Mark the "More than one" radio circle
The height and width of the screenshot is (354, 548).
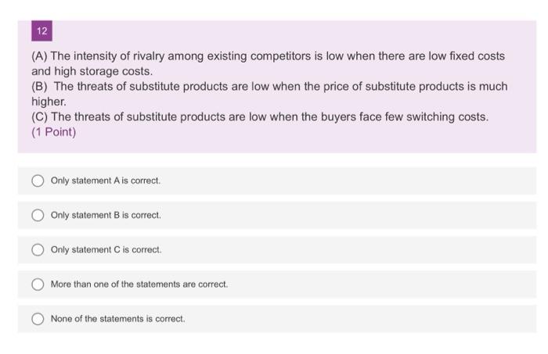tap(38, 284)
